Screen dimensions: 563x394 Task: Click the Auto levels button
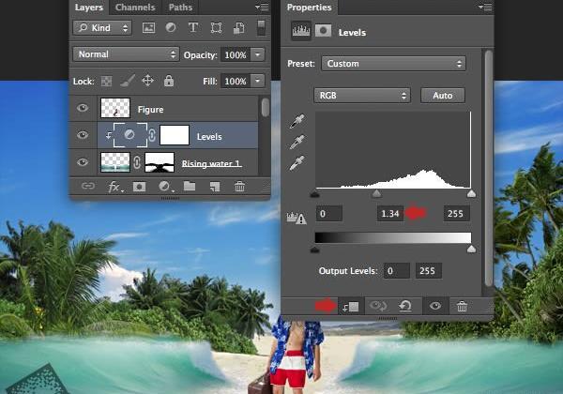point(443,96)
